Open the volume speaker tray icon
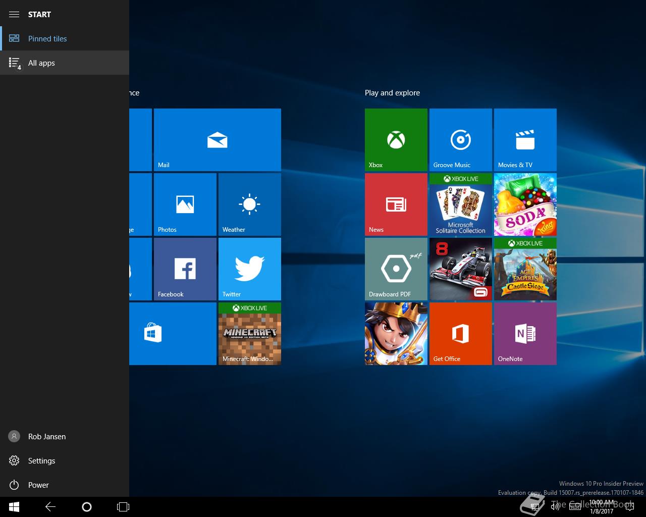 [555, 507]
